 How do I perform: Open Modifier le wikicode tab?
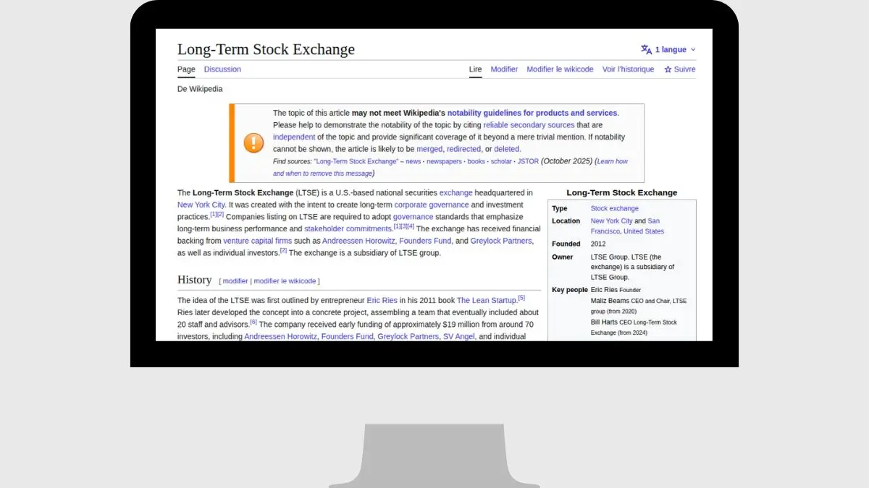click(x=560, y=69)
